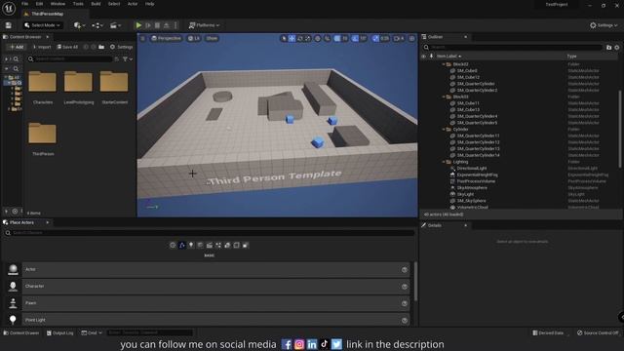Image resolution: width=624 pixels, height=351 pixels.
Task: Choose the viewport Select (cursor) tool
Action: pyautogui.click(x=284, y=39)
